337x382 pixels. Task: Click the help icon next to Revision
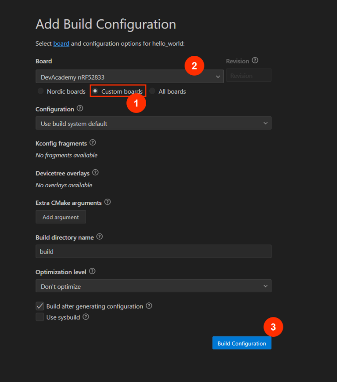point(255,61)
